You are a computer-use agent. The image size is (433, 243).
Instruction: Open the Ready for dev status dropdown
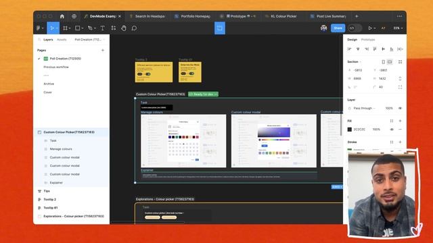click(203, 94)
